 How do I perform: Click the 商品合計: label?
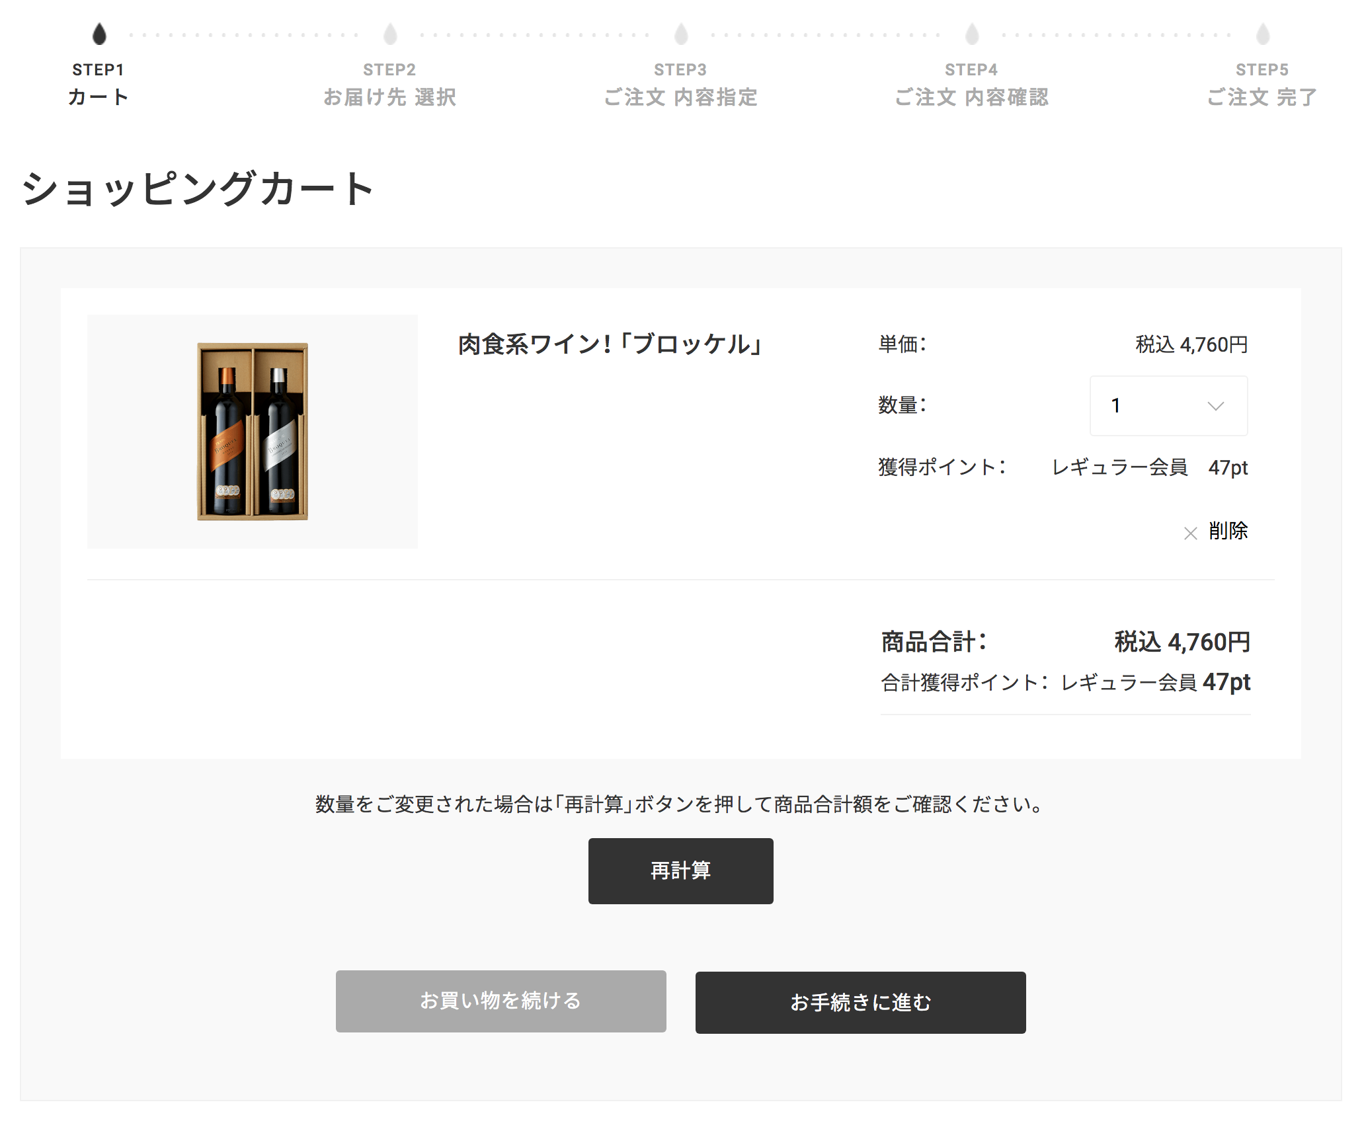tap(934, 642)
